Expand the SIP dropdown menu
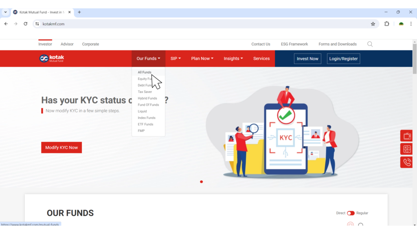The width and height of the screenshot is (417, 234). tap(176, 58)
